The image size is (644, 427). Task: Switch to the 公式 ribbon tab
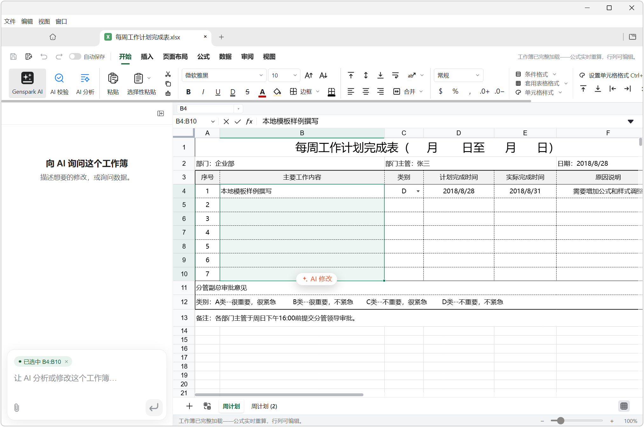click(x=203, y=57)
